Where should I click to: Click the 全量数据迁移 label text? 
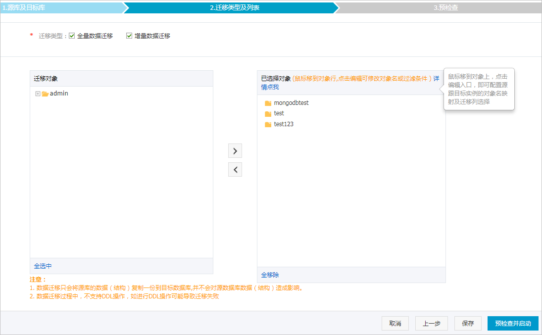click(95, 36)
